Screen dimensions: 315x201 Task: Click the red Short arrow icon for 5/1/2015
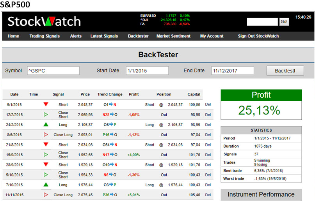click(x=46, y=104)
